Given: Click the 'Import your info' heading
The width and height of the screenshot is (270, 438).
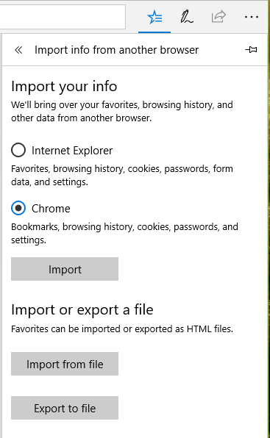Looking at the screenshot, I should [64, 86].
